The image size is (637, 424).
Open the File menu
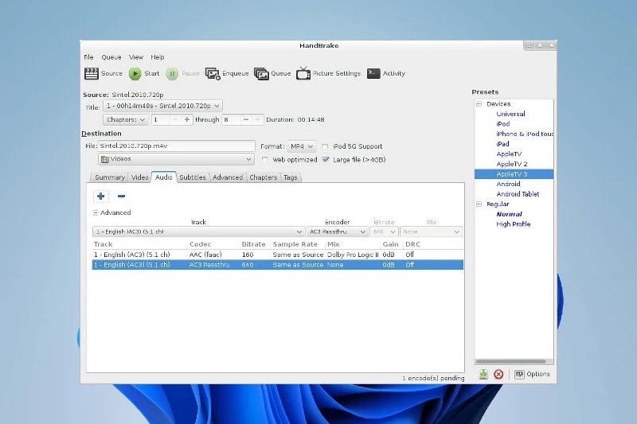(88, 57)
